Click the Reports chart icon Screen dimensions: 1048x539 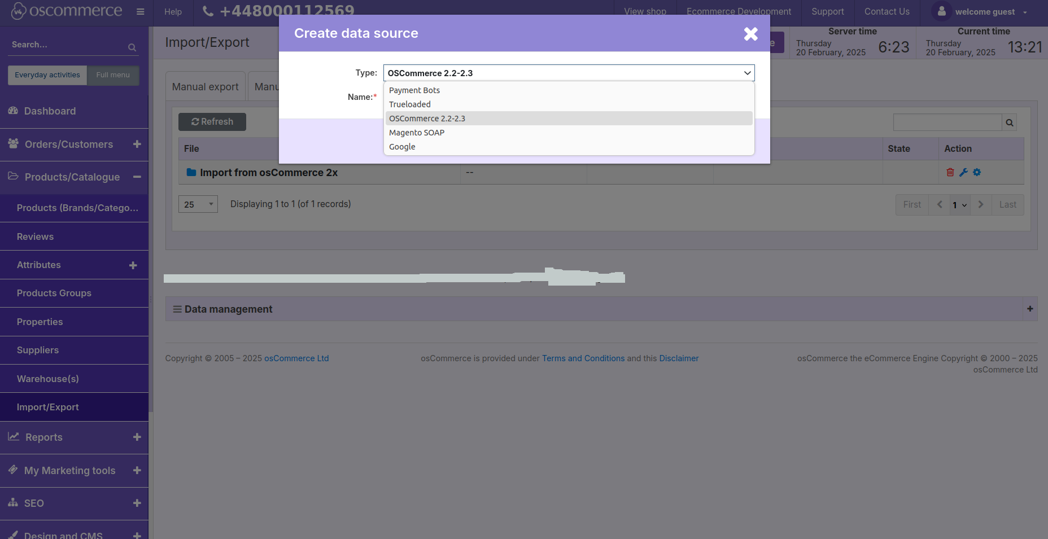coord(14,436)
